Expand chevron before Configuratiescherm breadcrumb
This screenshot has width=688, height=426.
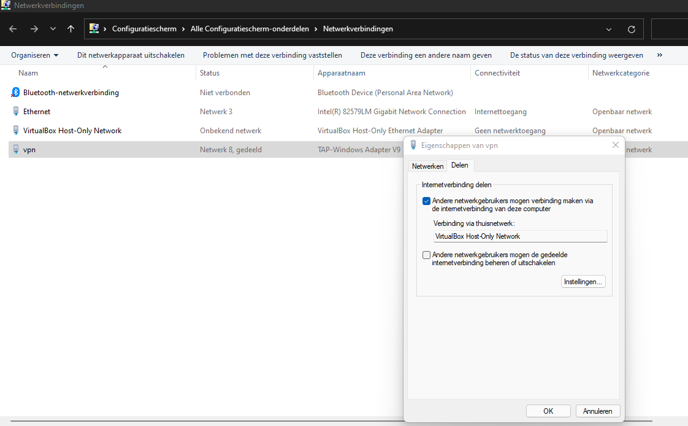105,29
